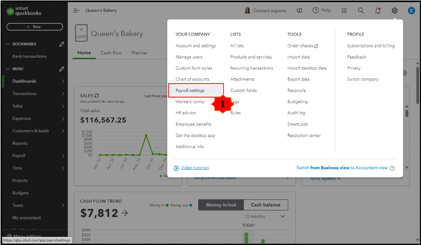Click the help icon next to Accountant view
The height and width of the screenshot is (245, 421).
(x=392, y=168)
